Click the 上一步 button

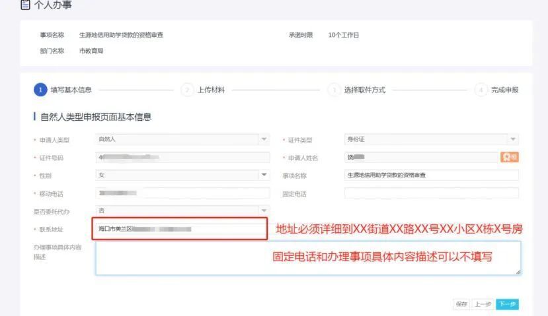pos(483,304)
